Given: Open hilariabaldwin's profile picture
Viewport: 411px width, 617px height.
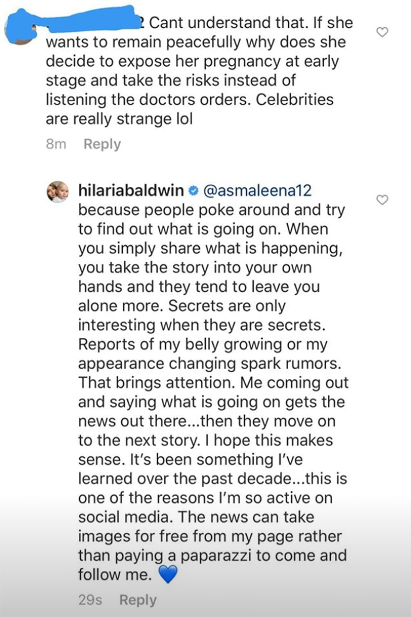Looking at the screenshot, I should tap(58, 192).
